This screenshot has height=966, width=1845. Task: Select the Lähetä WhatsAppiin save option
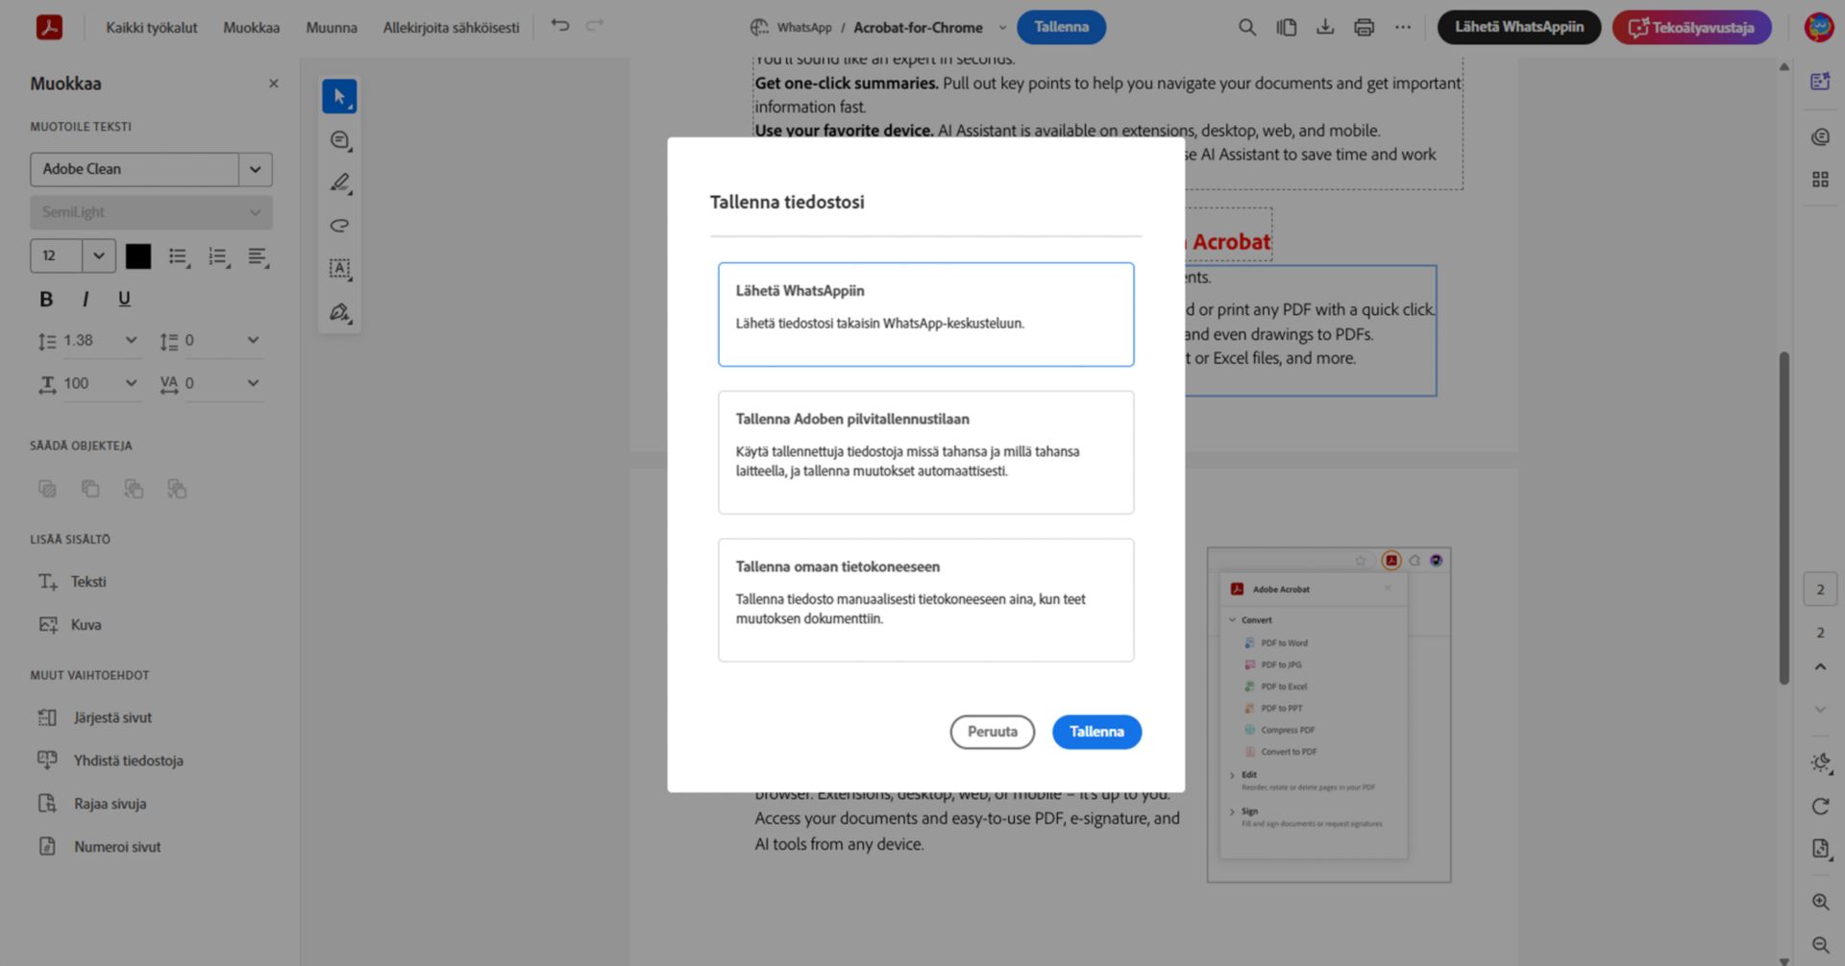click(x=925, y=314)
